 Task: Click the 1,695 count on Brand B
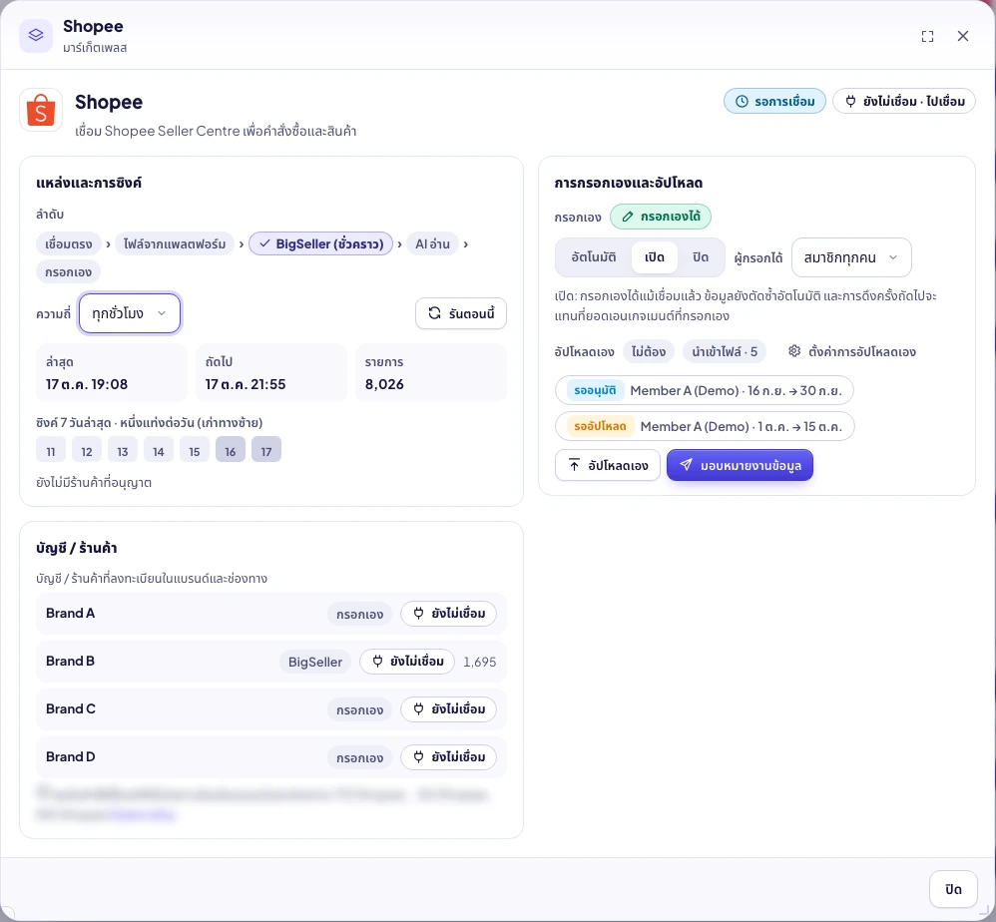(480, 662)
